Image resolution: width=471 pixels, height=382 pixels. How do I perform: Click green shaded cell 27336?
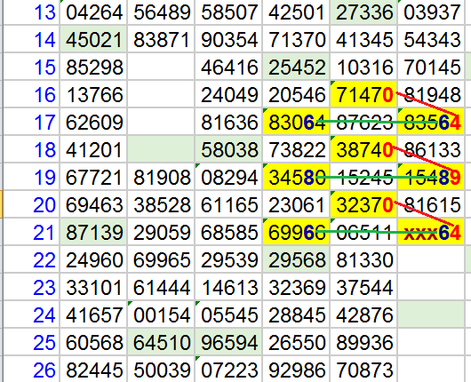[363, 12]
